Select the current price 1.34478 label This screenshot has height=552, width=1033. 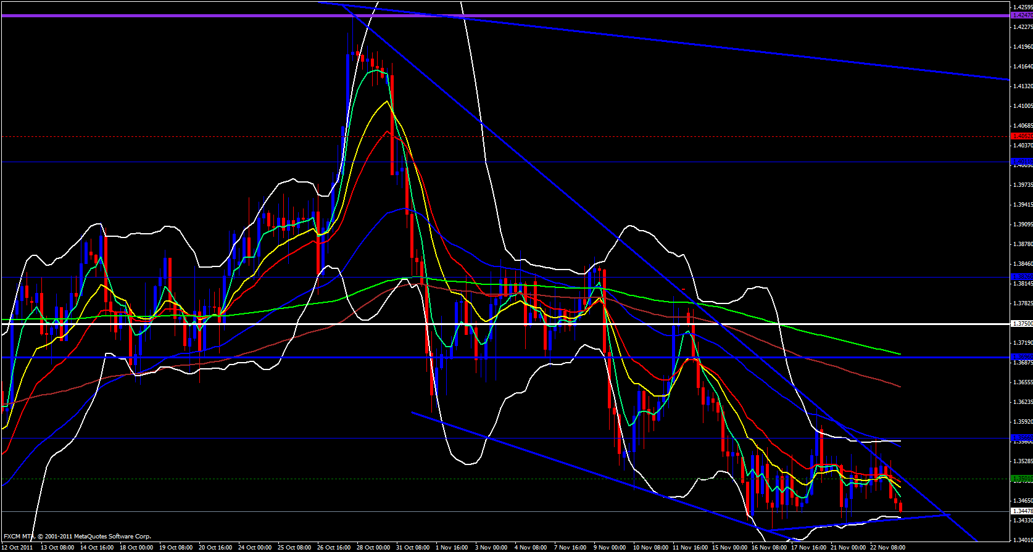(x=1022, y=511)
